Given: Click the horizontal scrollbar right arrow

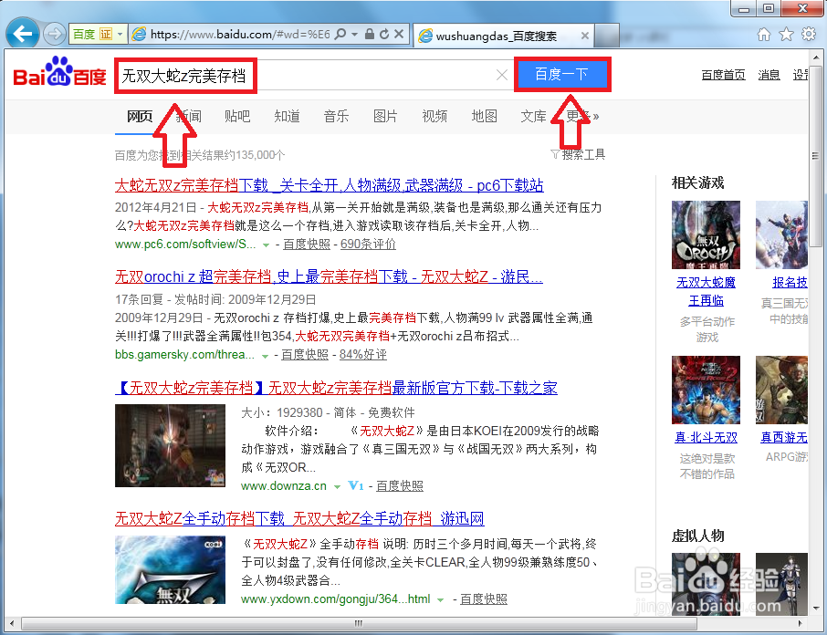Looking at the screenshot, I should tap(801, 623).
